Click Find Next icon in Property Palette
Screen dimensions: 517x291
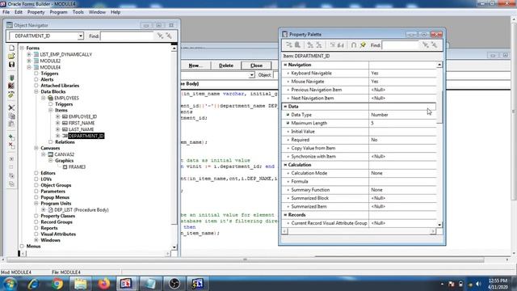pyautogui.click(x=426, y=45)
